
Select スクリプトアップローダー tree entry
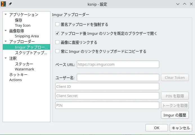tap(31, 53)
